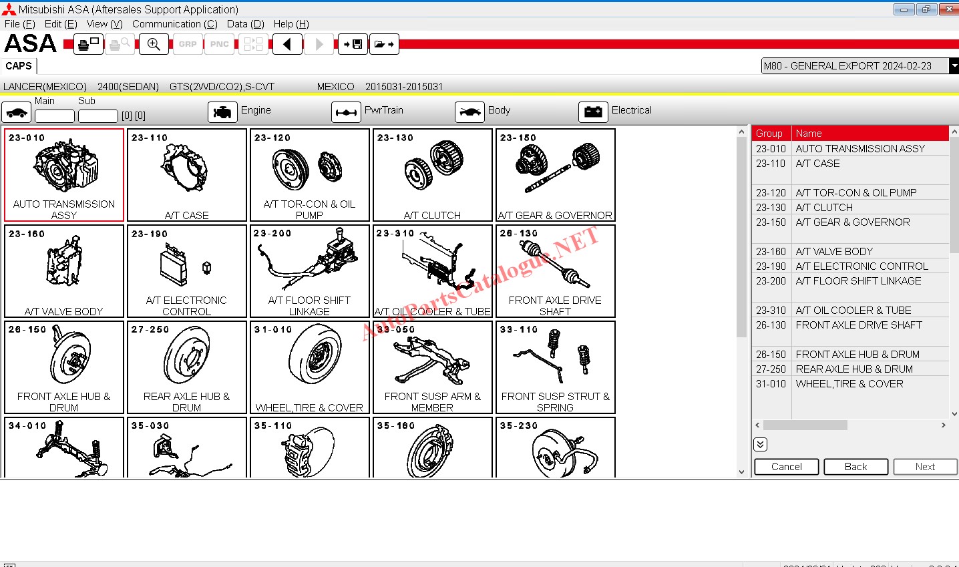Screen dimensions: 959x567
Task: Click the print toolbar icon
Action: [88, 44]
